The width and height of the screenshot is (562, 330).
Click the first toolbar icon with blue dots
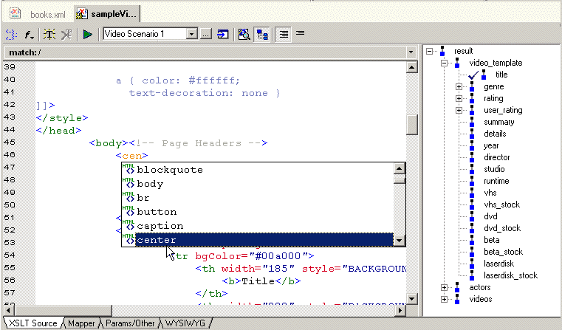(10, 34)
